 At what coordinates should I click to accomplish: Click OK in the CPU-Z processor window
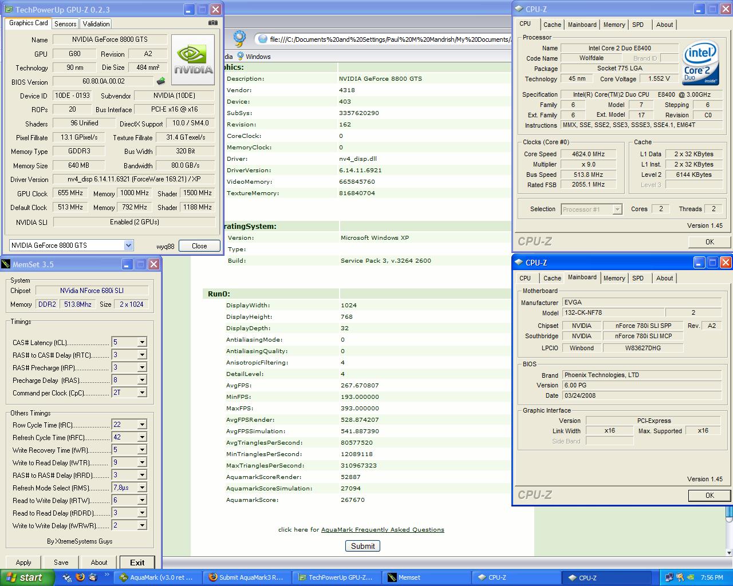coord(710,241)
